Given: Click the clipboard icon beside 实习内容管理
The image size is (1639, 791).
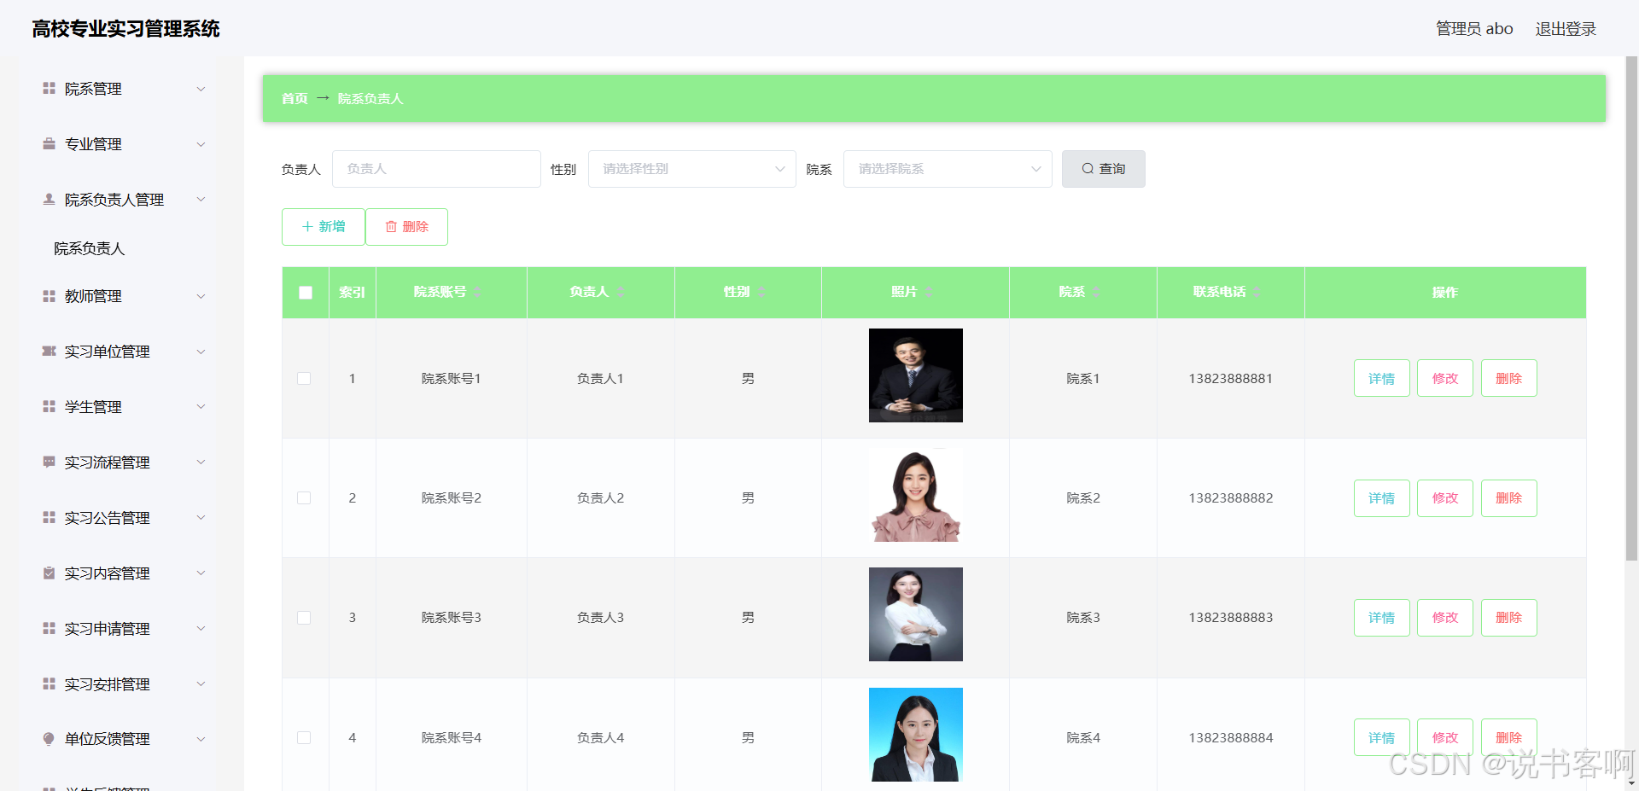Looking at the screenshot, I should pos(49,573).
